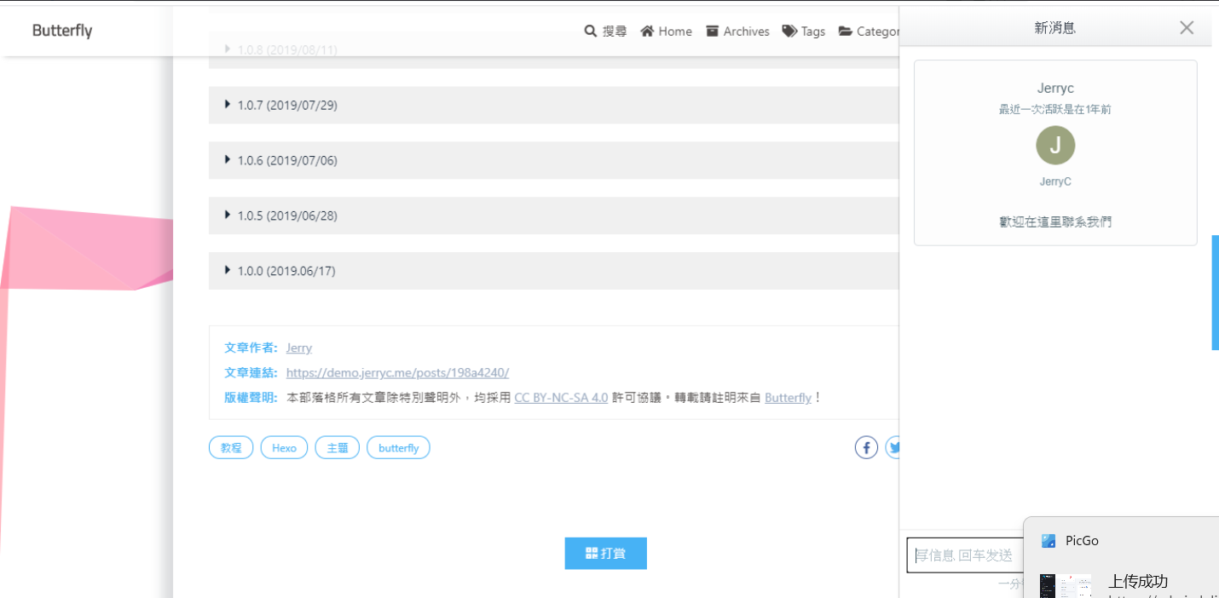Share post via Twitter icon

coord(893,447)
